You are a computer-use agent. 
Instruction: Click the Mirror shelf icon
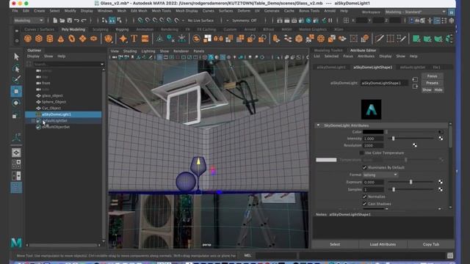pos(218,39)
